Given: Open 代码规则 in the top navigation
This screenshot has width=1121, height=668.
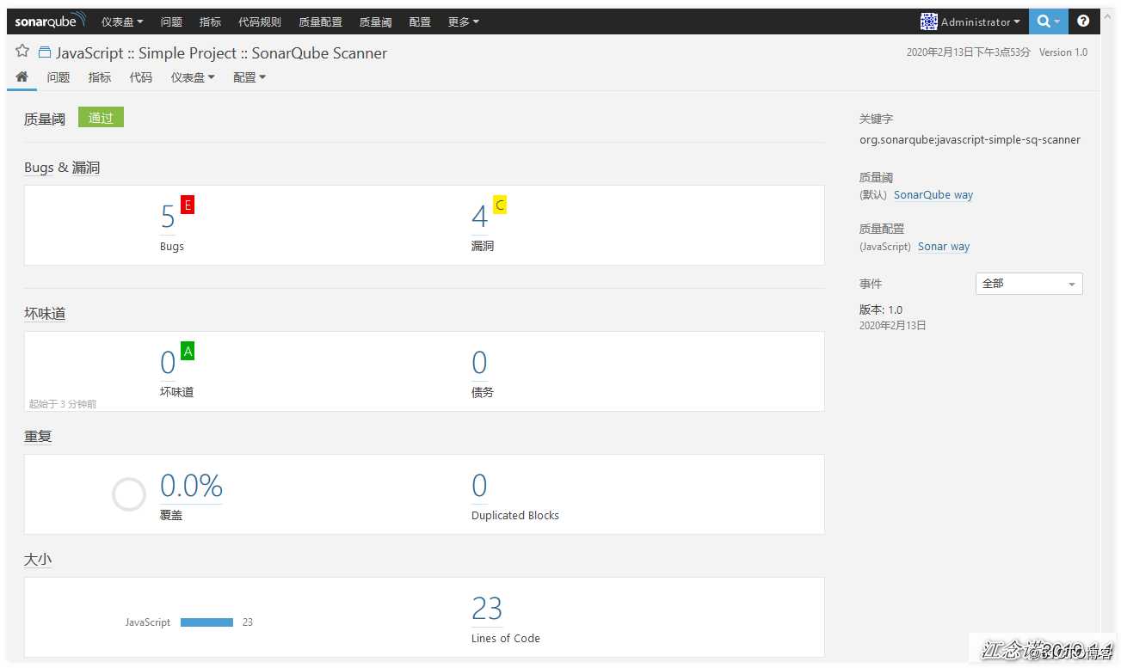Looking at the screenshot, I should click(x=260, y=21).
